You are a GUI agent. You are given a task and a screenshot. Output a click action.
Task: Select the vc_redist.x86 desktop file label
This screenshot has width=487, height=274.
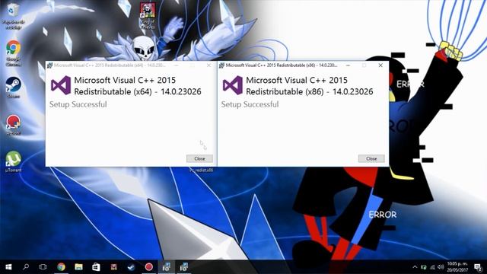(201, 170)
